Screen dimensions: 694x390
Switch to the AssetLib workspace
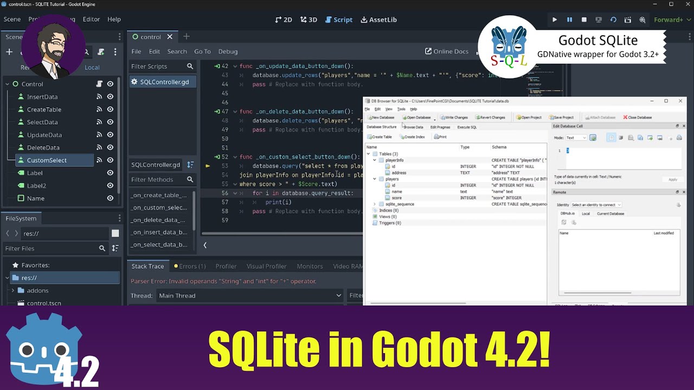(378, 19)
